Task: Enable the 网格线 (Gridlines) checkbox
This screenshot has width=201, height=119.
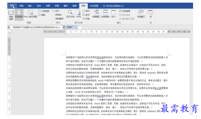Action: point(54,15)
